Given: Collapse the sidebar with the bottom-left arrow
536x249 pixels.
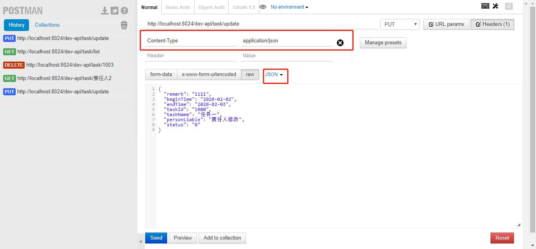Looking at the screenshot, I should coord(141,242).
